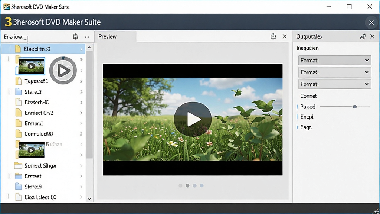Close the Outputalex panel
The width and height of the screenshot is (380, 214).
coord(372,36)
